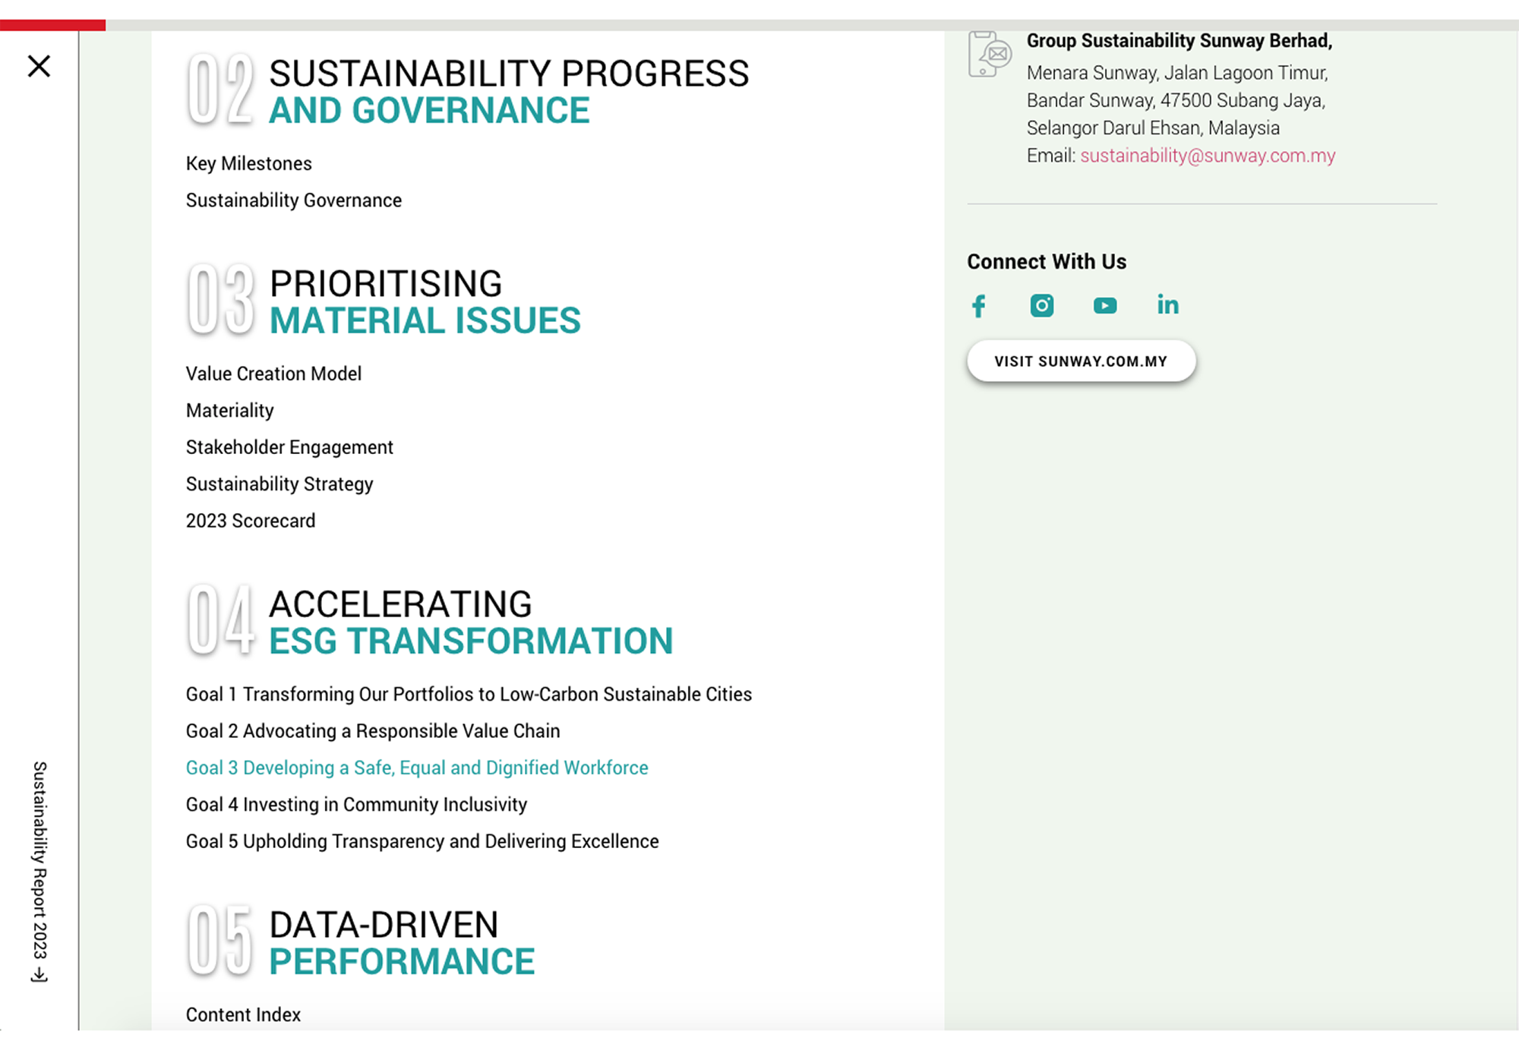
Task: Open Sunway's YouTube channel icon
Action: coord(1105,305)
